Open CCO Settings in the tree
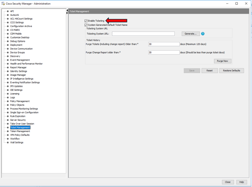This screenshot has width=252, height=187. (x=17, y=23)
